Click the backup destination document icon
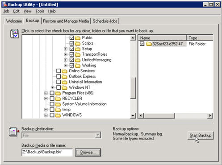The width and height of the screenshot is (222, 165). [14, 132]
